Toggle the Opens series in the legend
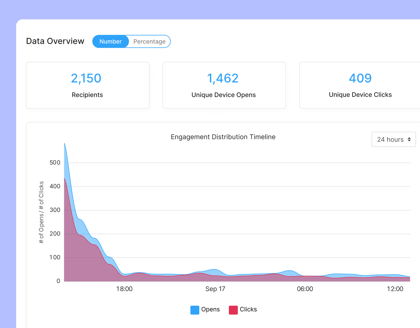420x328 pixels. [x=205, y=309]
